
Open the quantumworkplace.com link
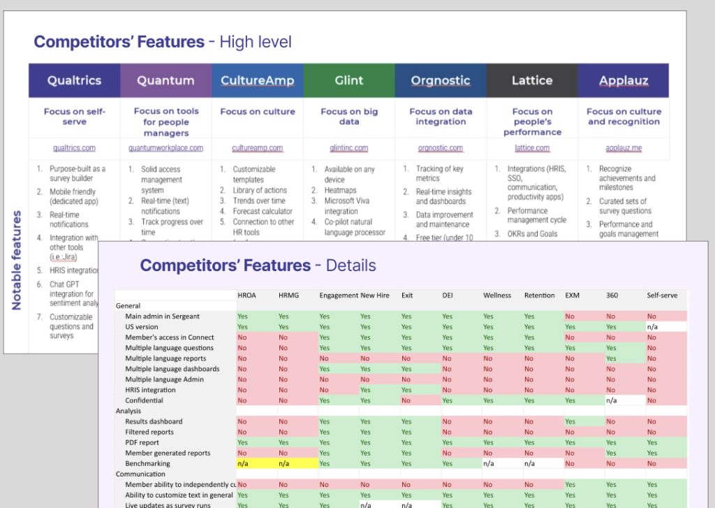[166, 148]
